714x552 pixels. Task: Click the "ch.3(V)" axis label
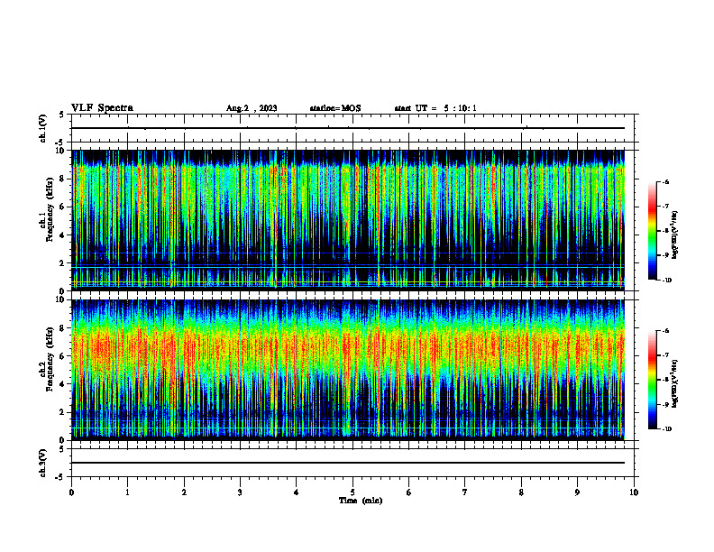point(43,463)
